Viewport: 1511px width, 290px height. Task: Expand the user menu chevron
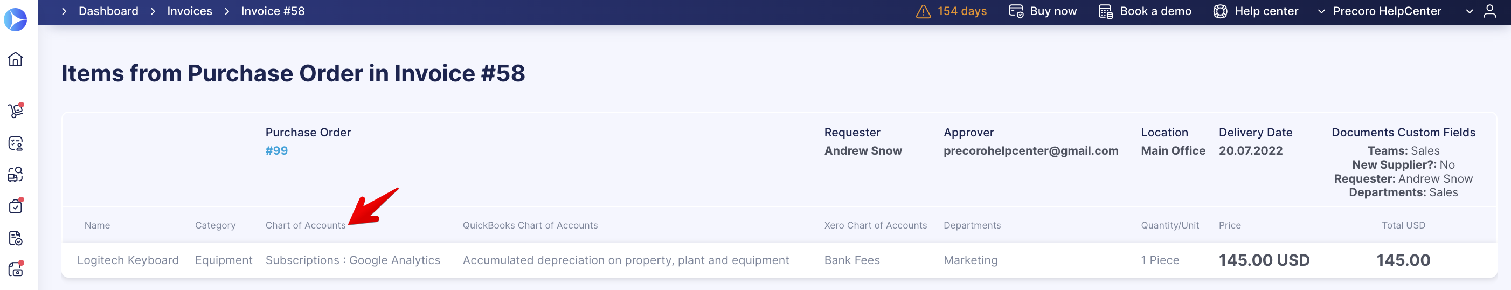pos(1470,11)
